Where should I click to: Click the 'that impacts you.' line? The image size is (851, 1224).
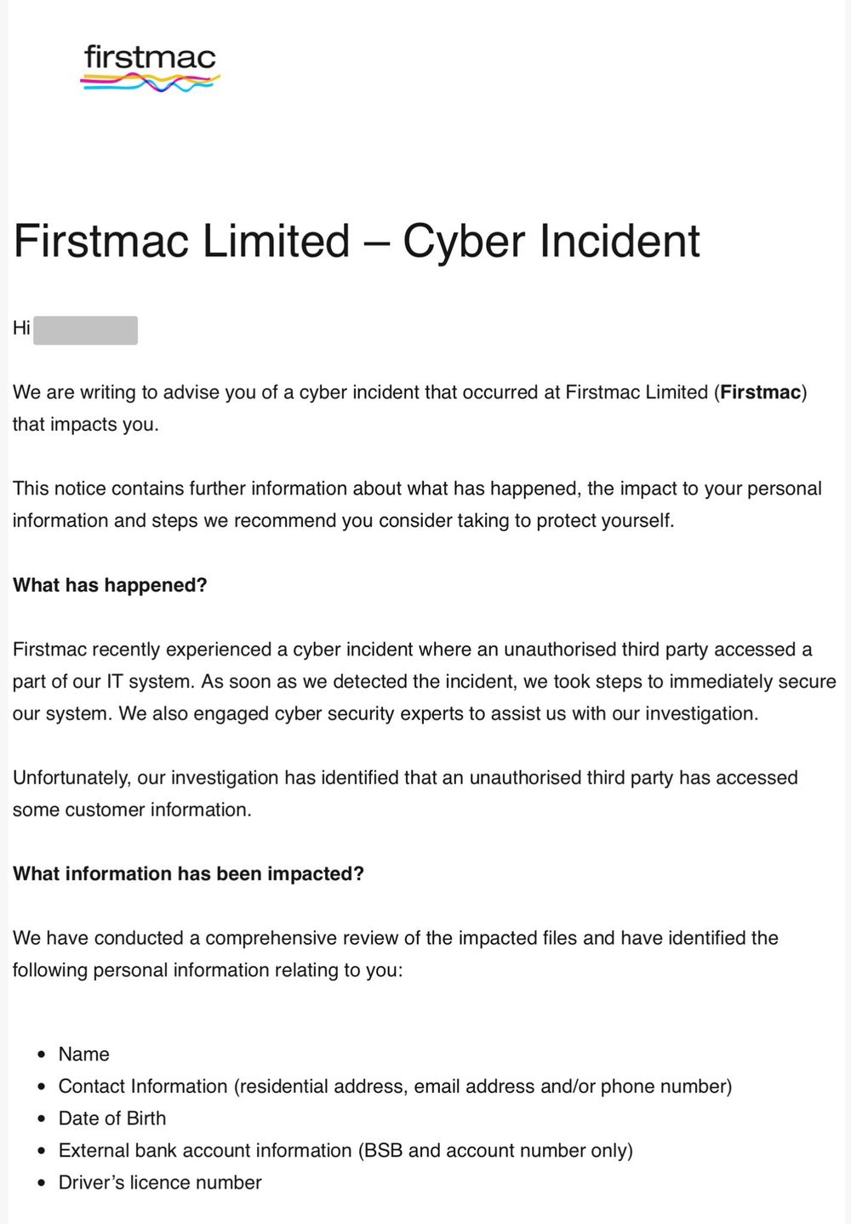click(x=85, y=425)
